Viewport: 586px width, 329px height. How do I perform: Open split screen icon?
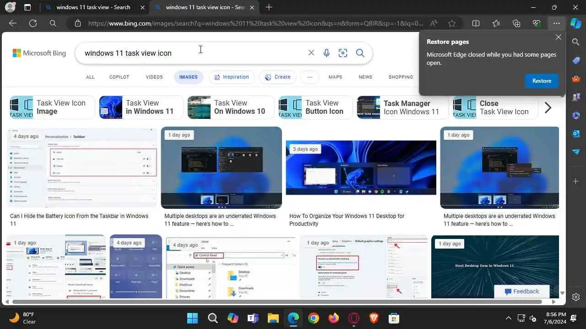pos(476,23)
